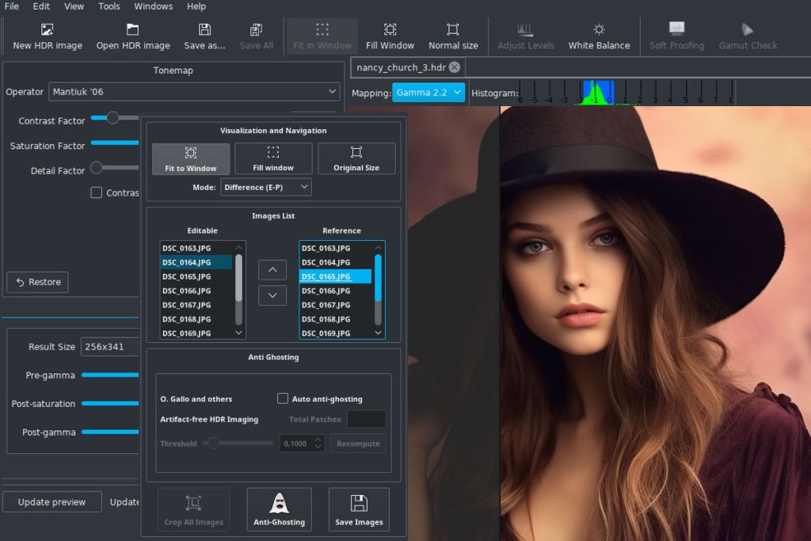The image size is (811, 541).
Task: Click the Restore button
Action: tap(36, 282)
